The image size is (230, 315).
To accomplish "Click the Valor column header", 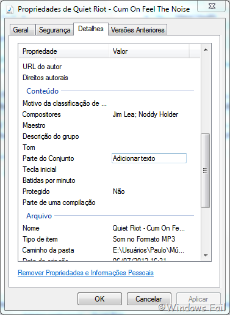I will tap(149, 51).
